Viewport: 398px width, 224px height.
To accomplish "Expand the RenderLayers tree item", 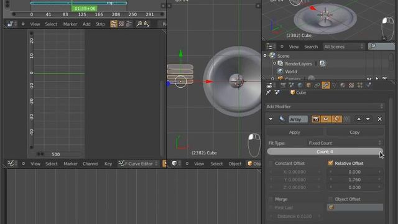I will 274,63.
